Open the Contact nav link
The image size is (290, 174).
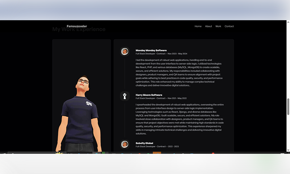229,26
